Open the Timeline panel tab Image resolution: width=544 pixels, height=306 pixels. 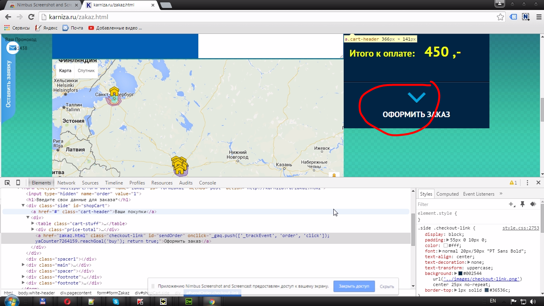[114, 183]
